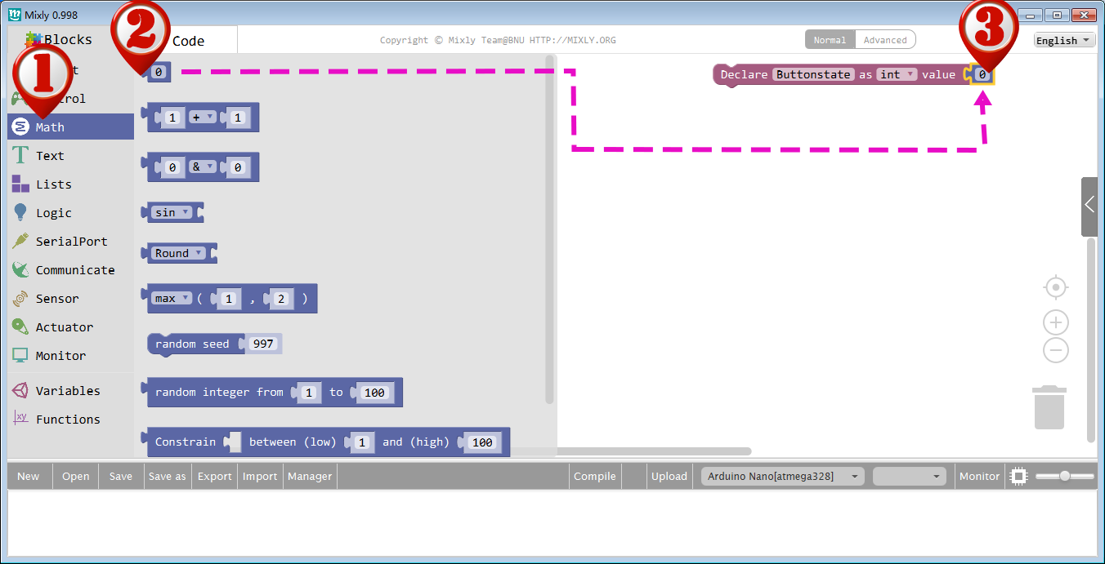Click the Monitor screen icon
The height and width of the screenshot is (564, 1105).
(x=20, y=355)
